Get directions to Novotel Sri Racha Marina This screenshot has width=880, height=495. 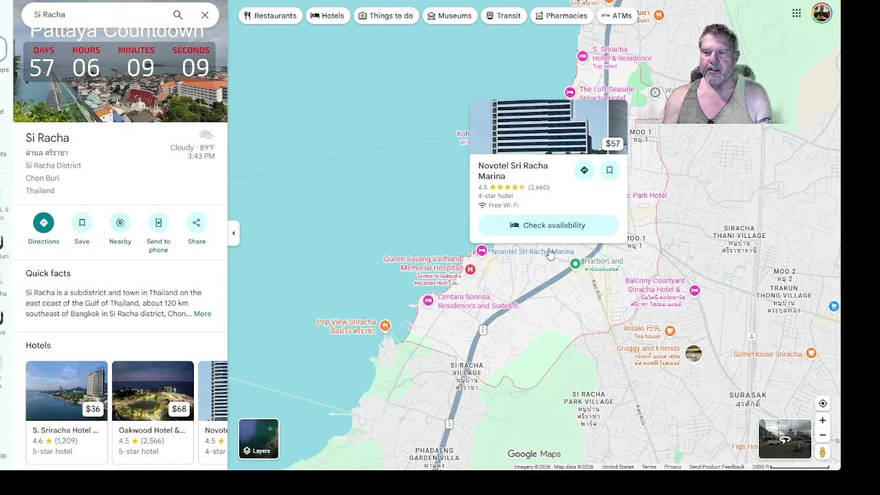click(x=584, y=170)
